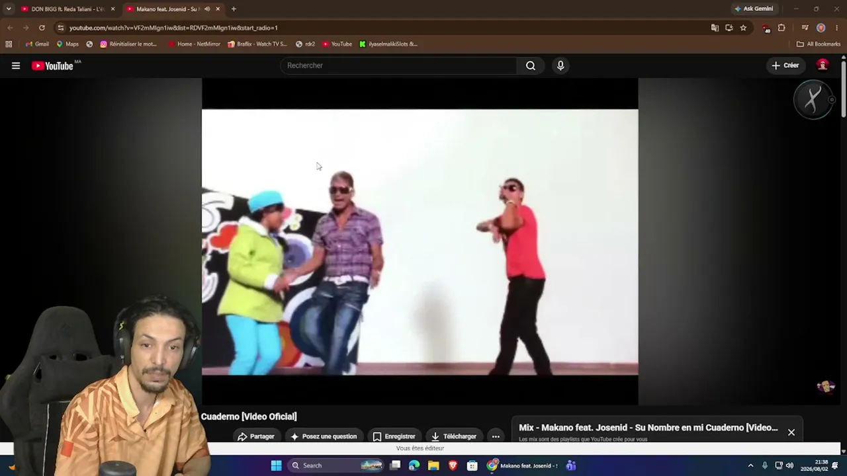
Task: Open the Chrome three-dot menu
Action: coord(837,28)
